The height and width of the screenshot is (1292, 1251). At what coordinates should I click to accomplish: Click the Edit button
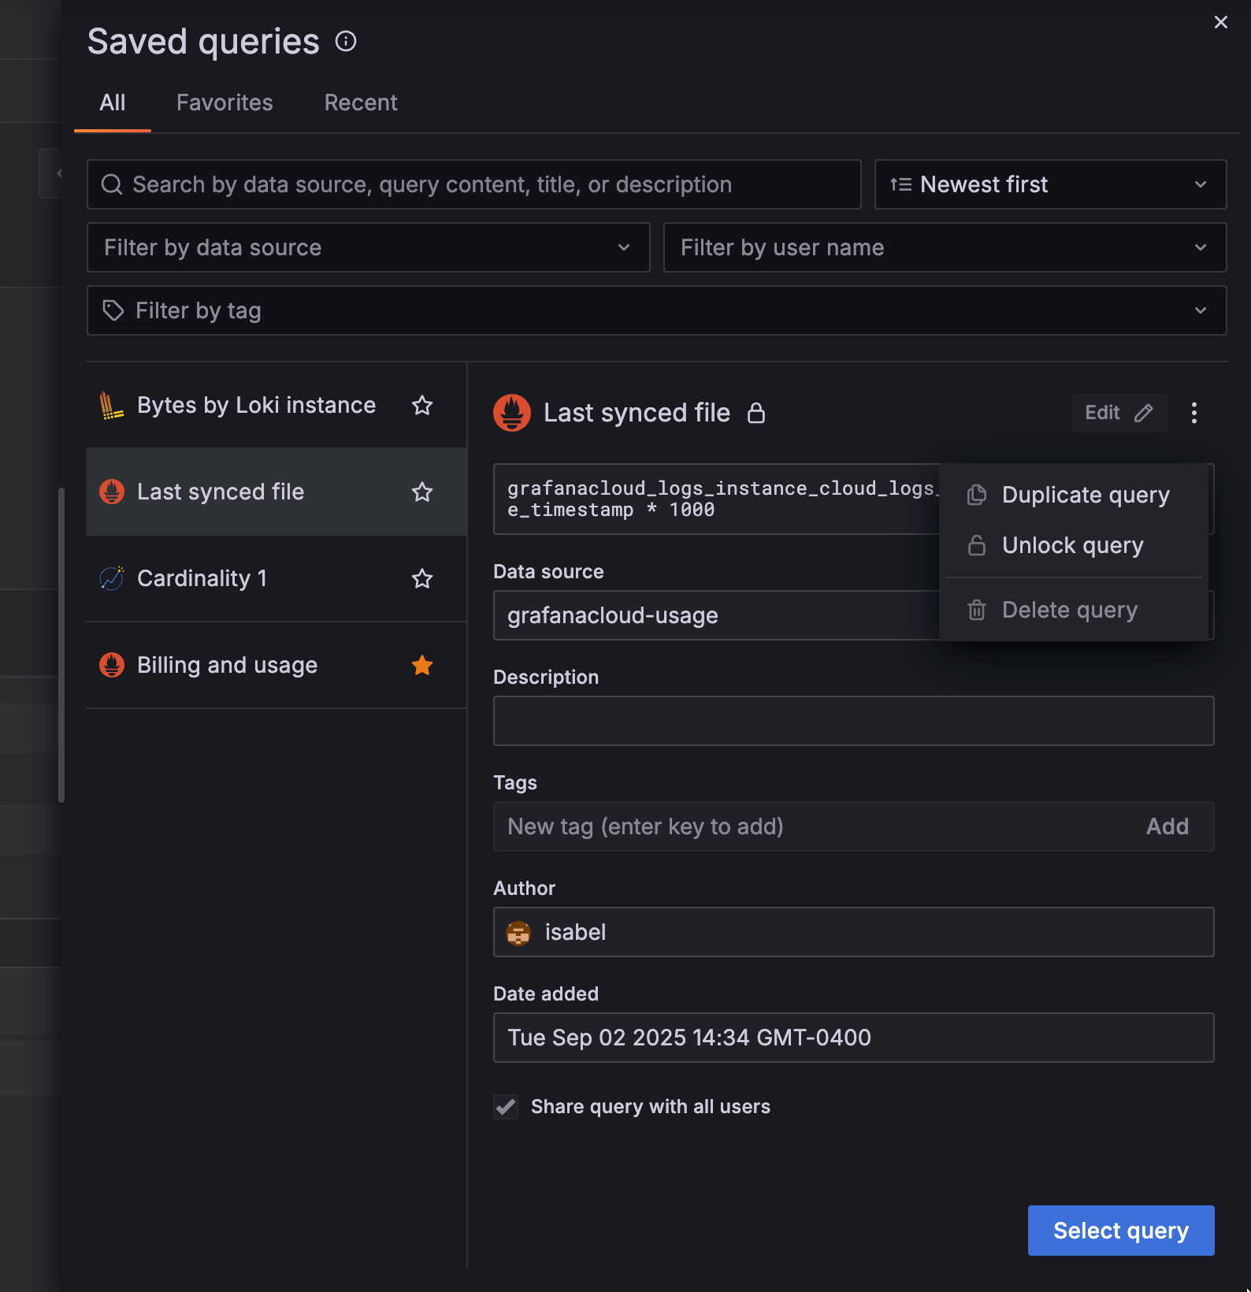pyautogui.click(x=1119, y=413)
